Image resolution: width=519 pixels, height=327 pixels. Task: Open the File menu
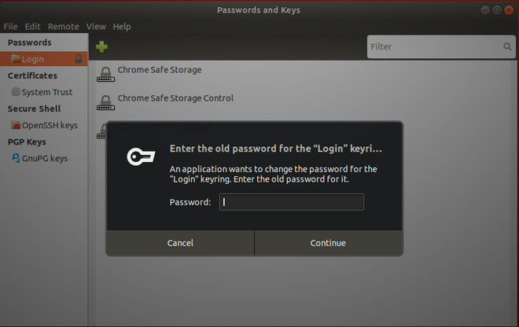[x=10, y=27]
